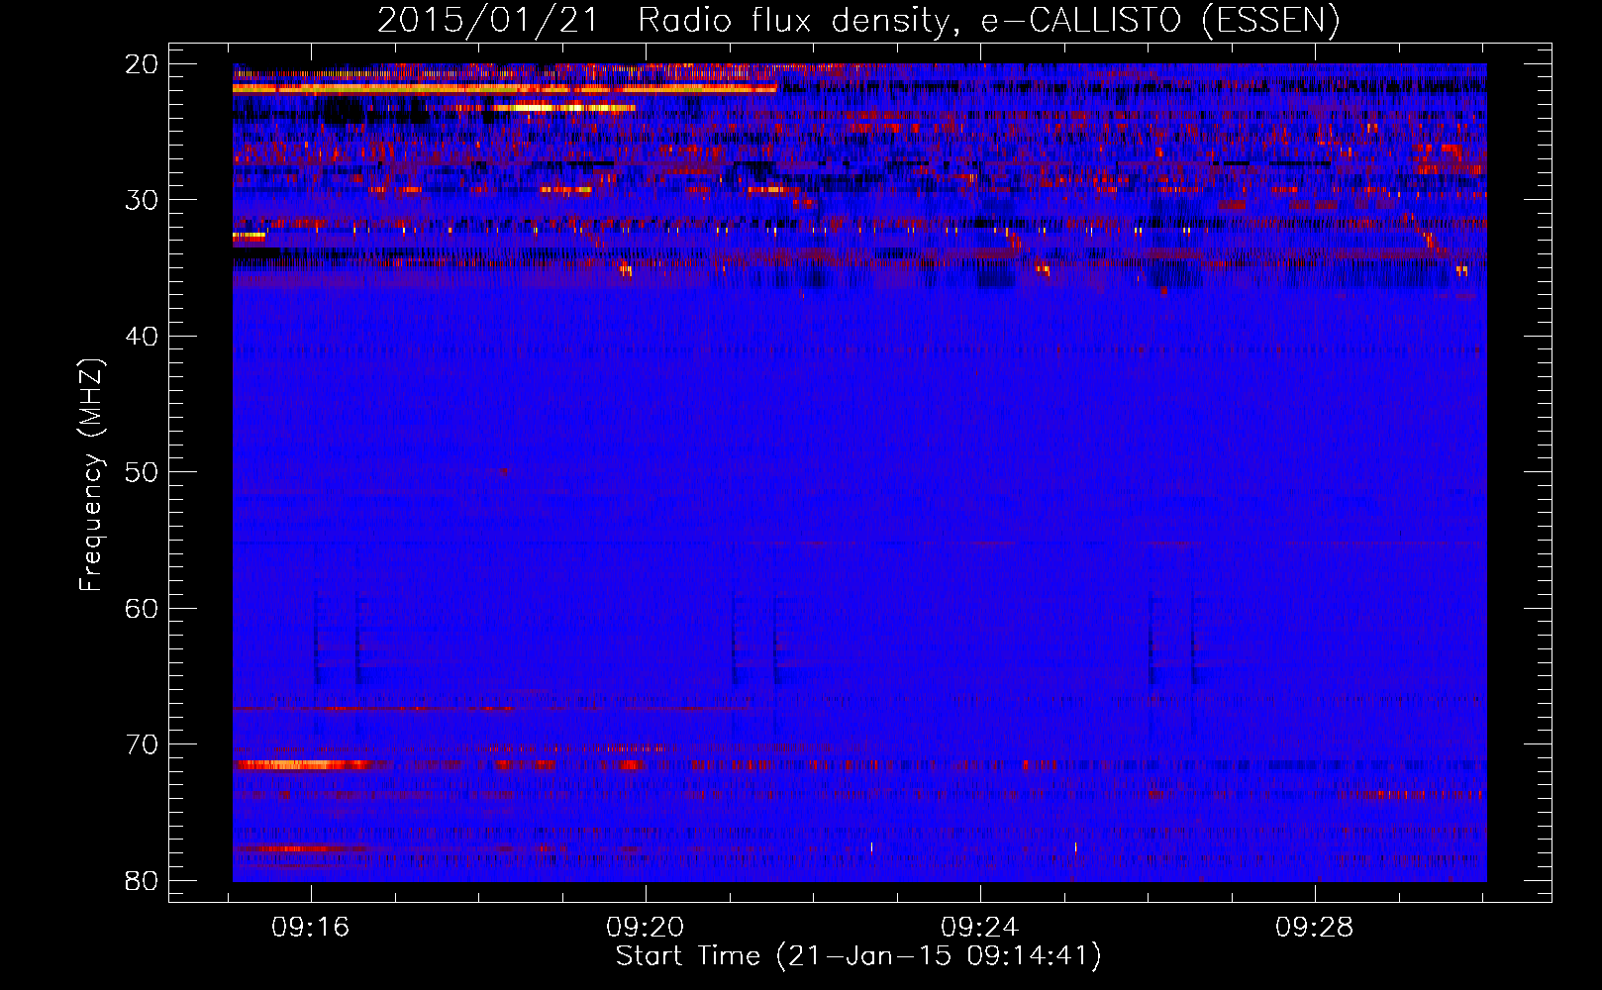Click the "Frequency (MHZ)" y-axis label

tap(91, 475)
